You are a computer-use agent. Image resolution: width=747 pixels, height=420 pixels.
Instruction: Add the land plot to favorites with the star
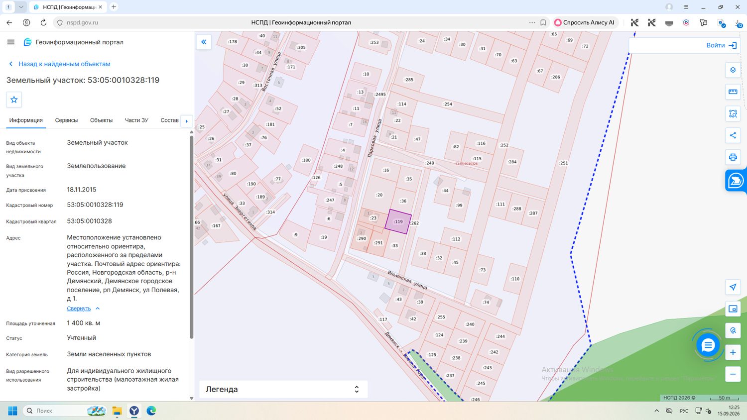pos(14,100)
